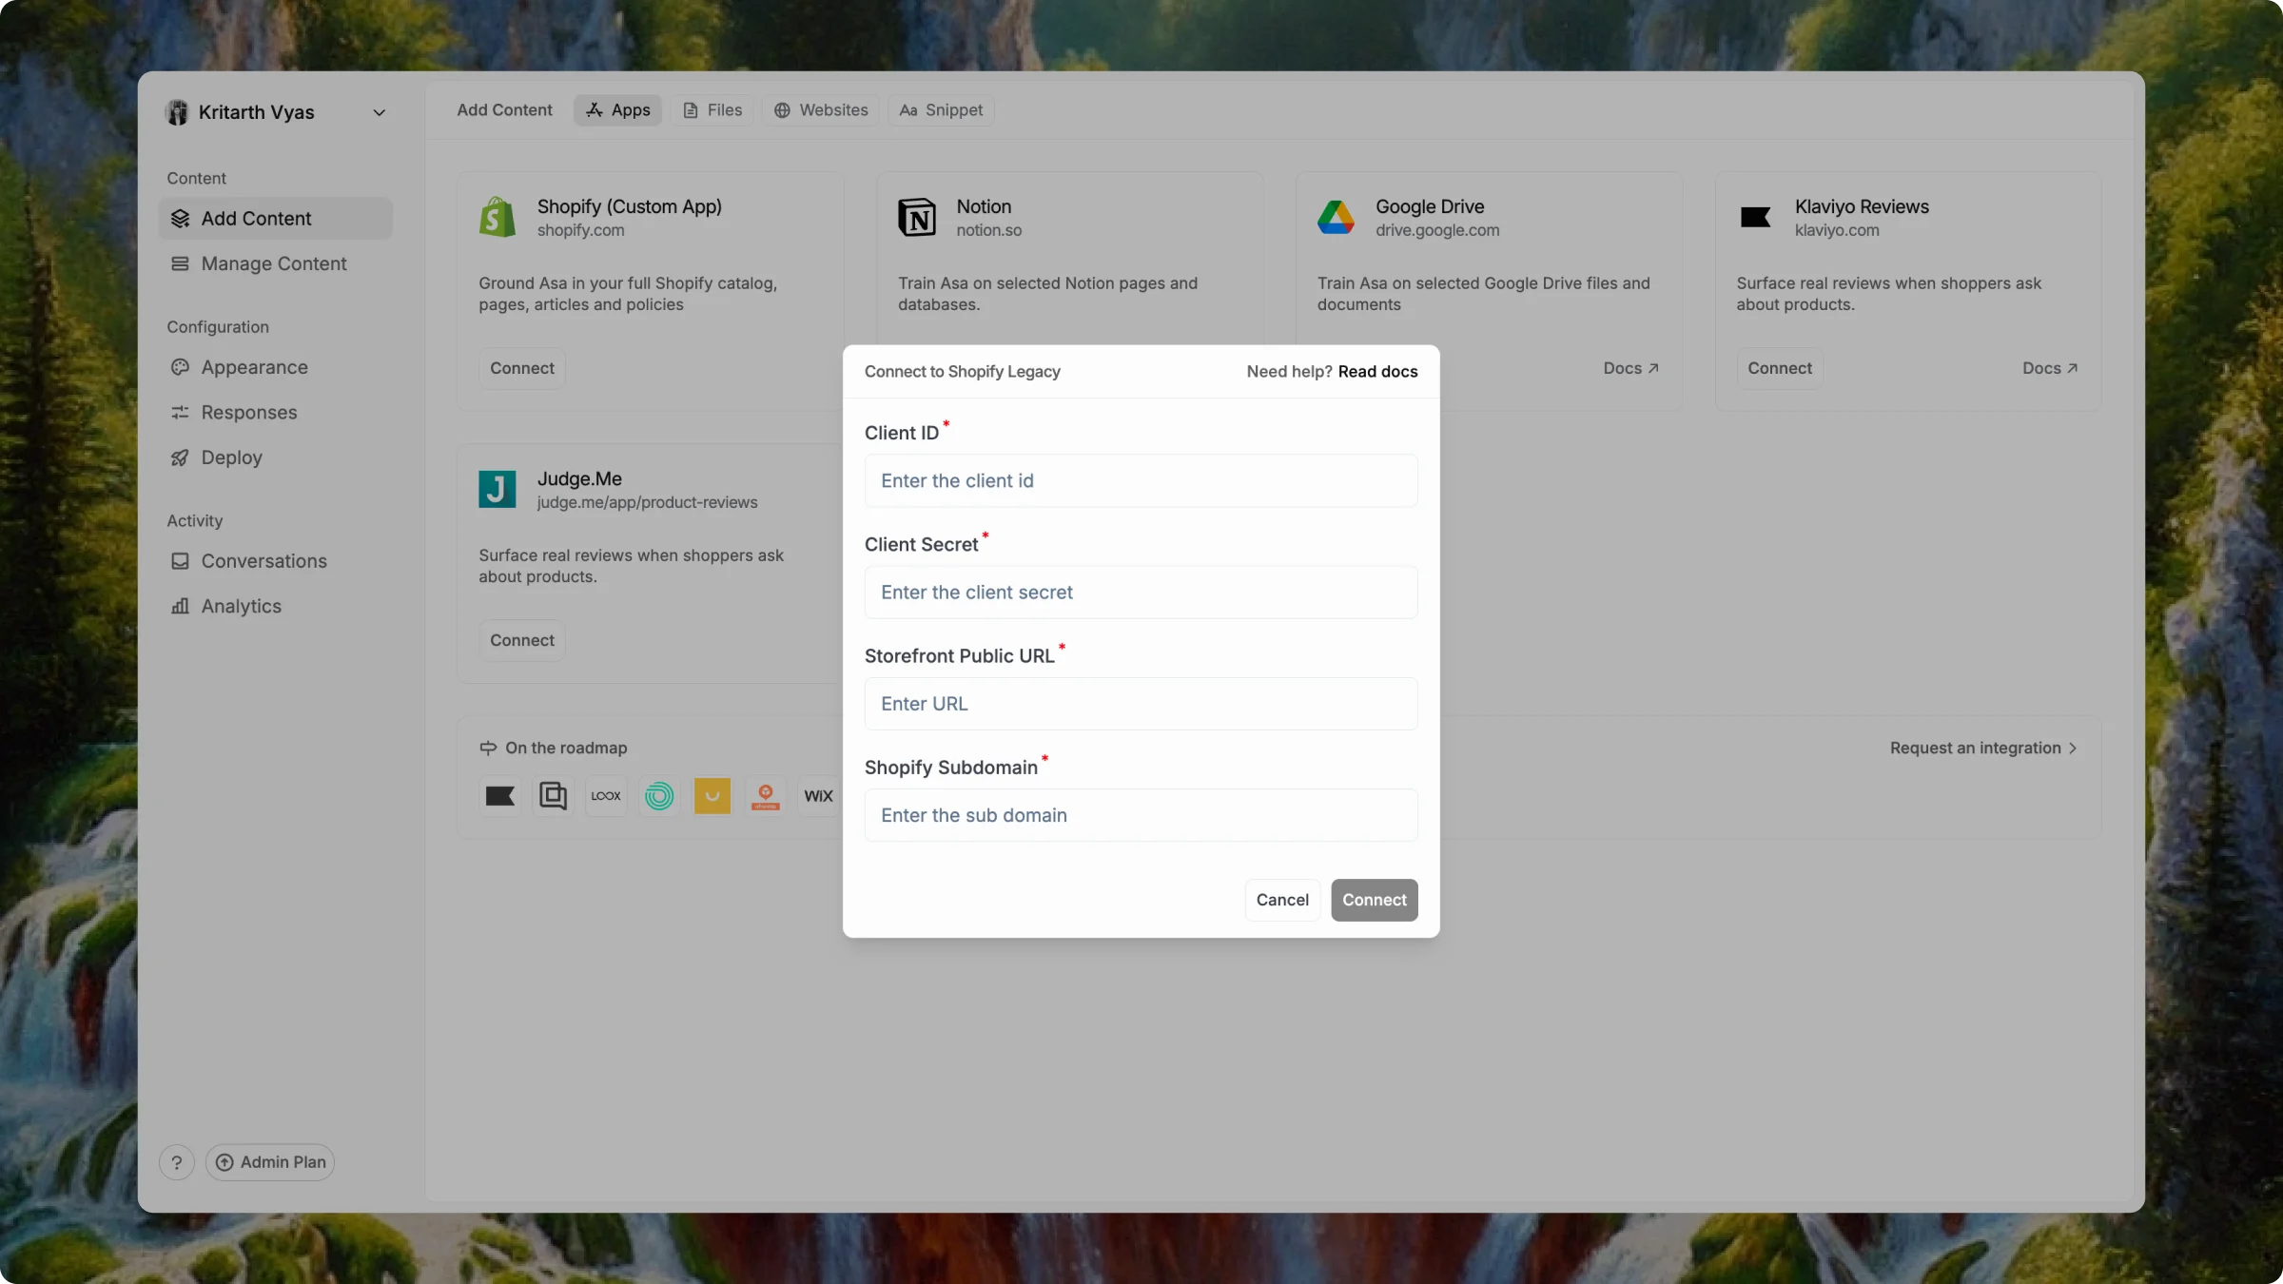The image size is (2283, 1284).
Task: Click Request an integration link
Action: pos(1983,749)
